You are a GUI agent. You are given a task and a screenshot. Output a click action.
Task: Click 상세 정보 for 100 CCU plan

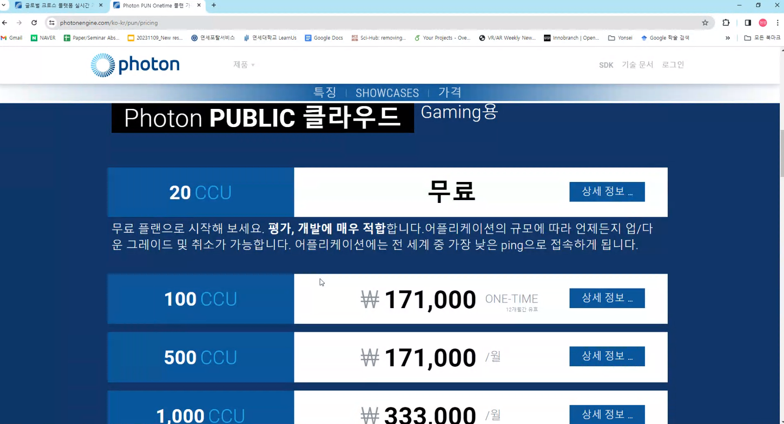607,298
